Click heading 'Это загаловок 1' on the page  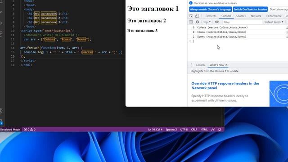[x=153, y=9]
